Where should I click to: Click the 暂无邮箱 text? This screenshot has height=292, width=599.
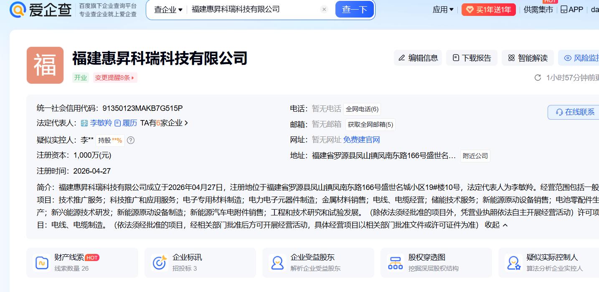point(326,124)
